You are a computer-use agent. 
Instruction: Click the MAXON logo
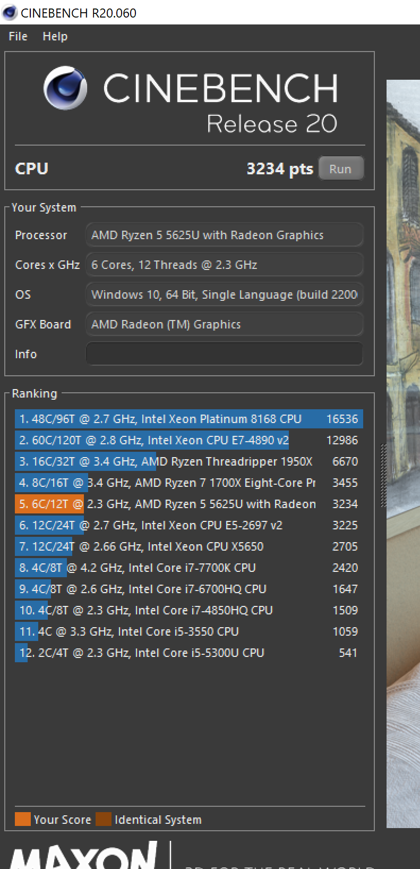[x=83, y=854]
